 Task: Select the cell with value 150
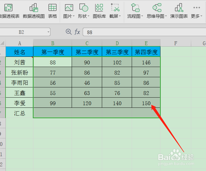(146, 103)
